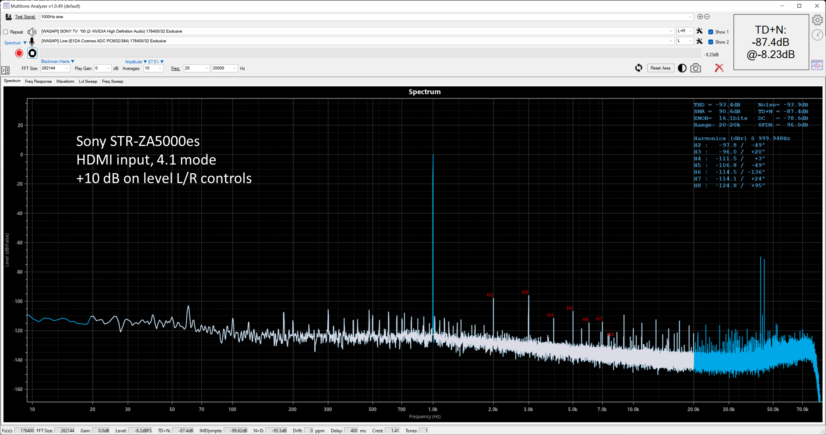
Task: Open output device settings wrench icon
Action: click(x=699, y=31)
